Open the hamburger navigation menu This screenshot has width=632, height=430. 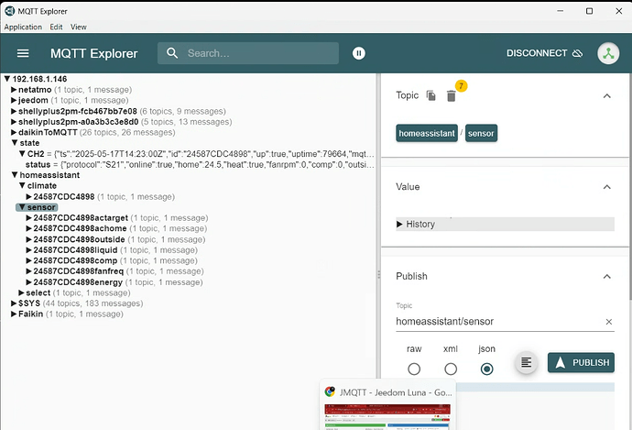click(23, 53)
